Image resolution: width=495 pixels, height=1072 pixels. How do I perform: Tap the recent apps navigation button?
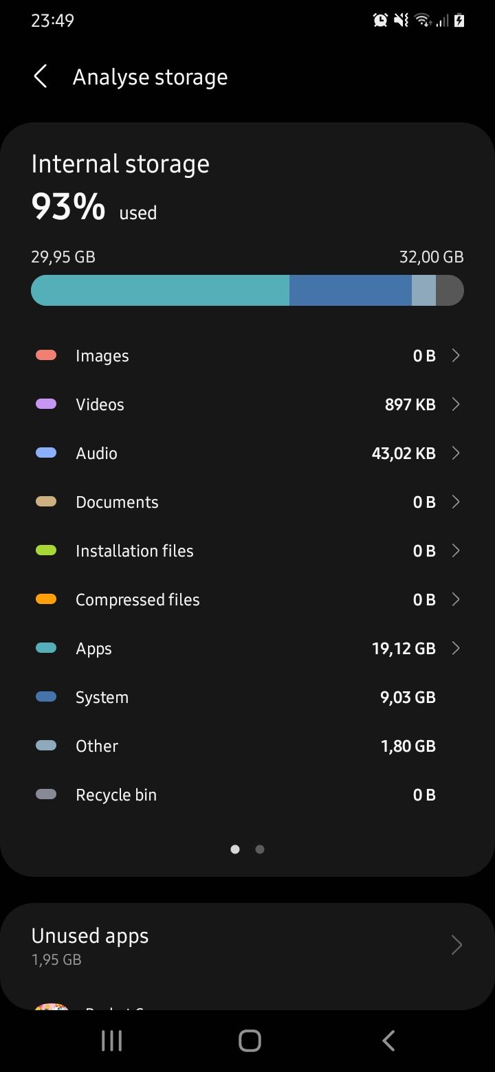111,1040
